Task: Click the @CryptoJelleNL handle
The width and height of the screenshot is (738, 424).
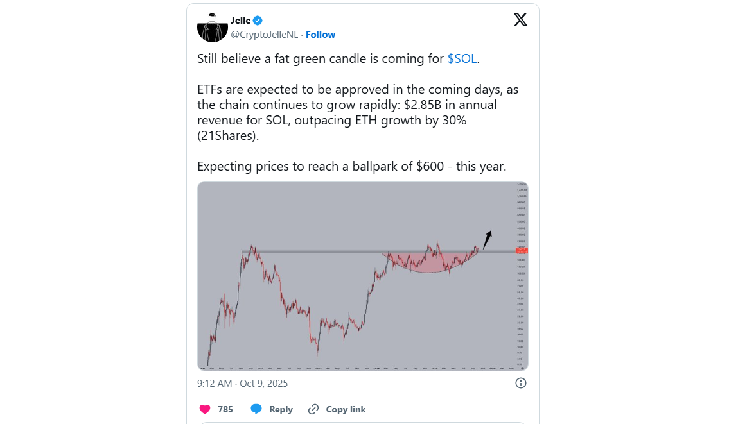Action: click(265, 35)
